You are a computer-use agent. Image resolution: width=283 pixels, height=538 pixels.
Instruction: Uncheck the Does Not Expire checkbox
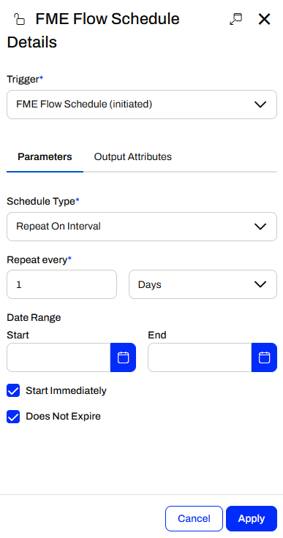[x=13, y=417]
